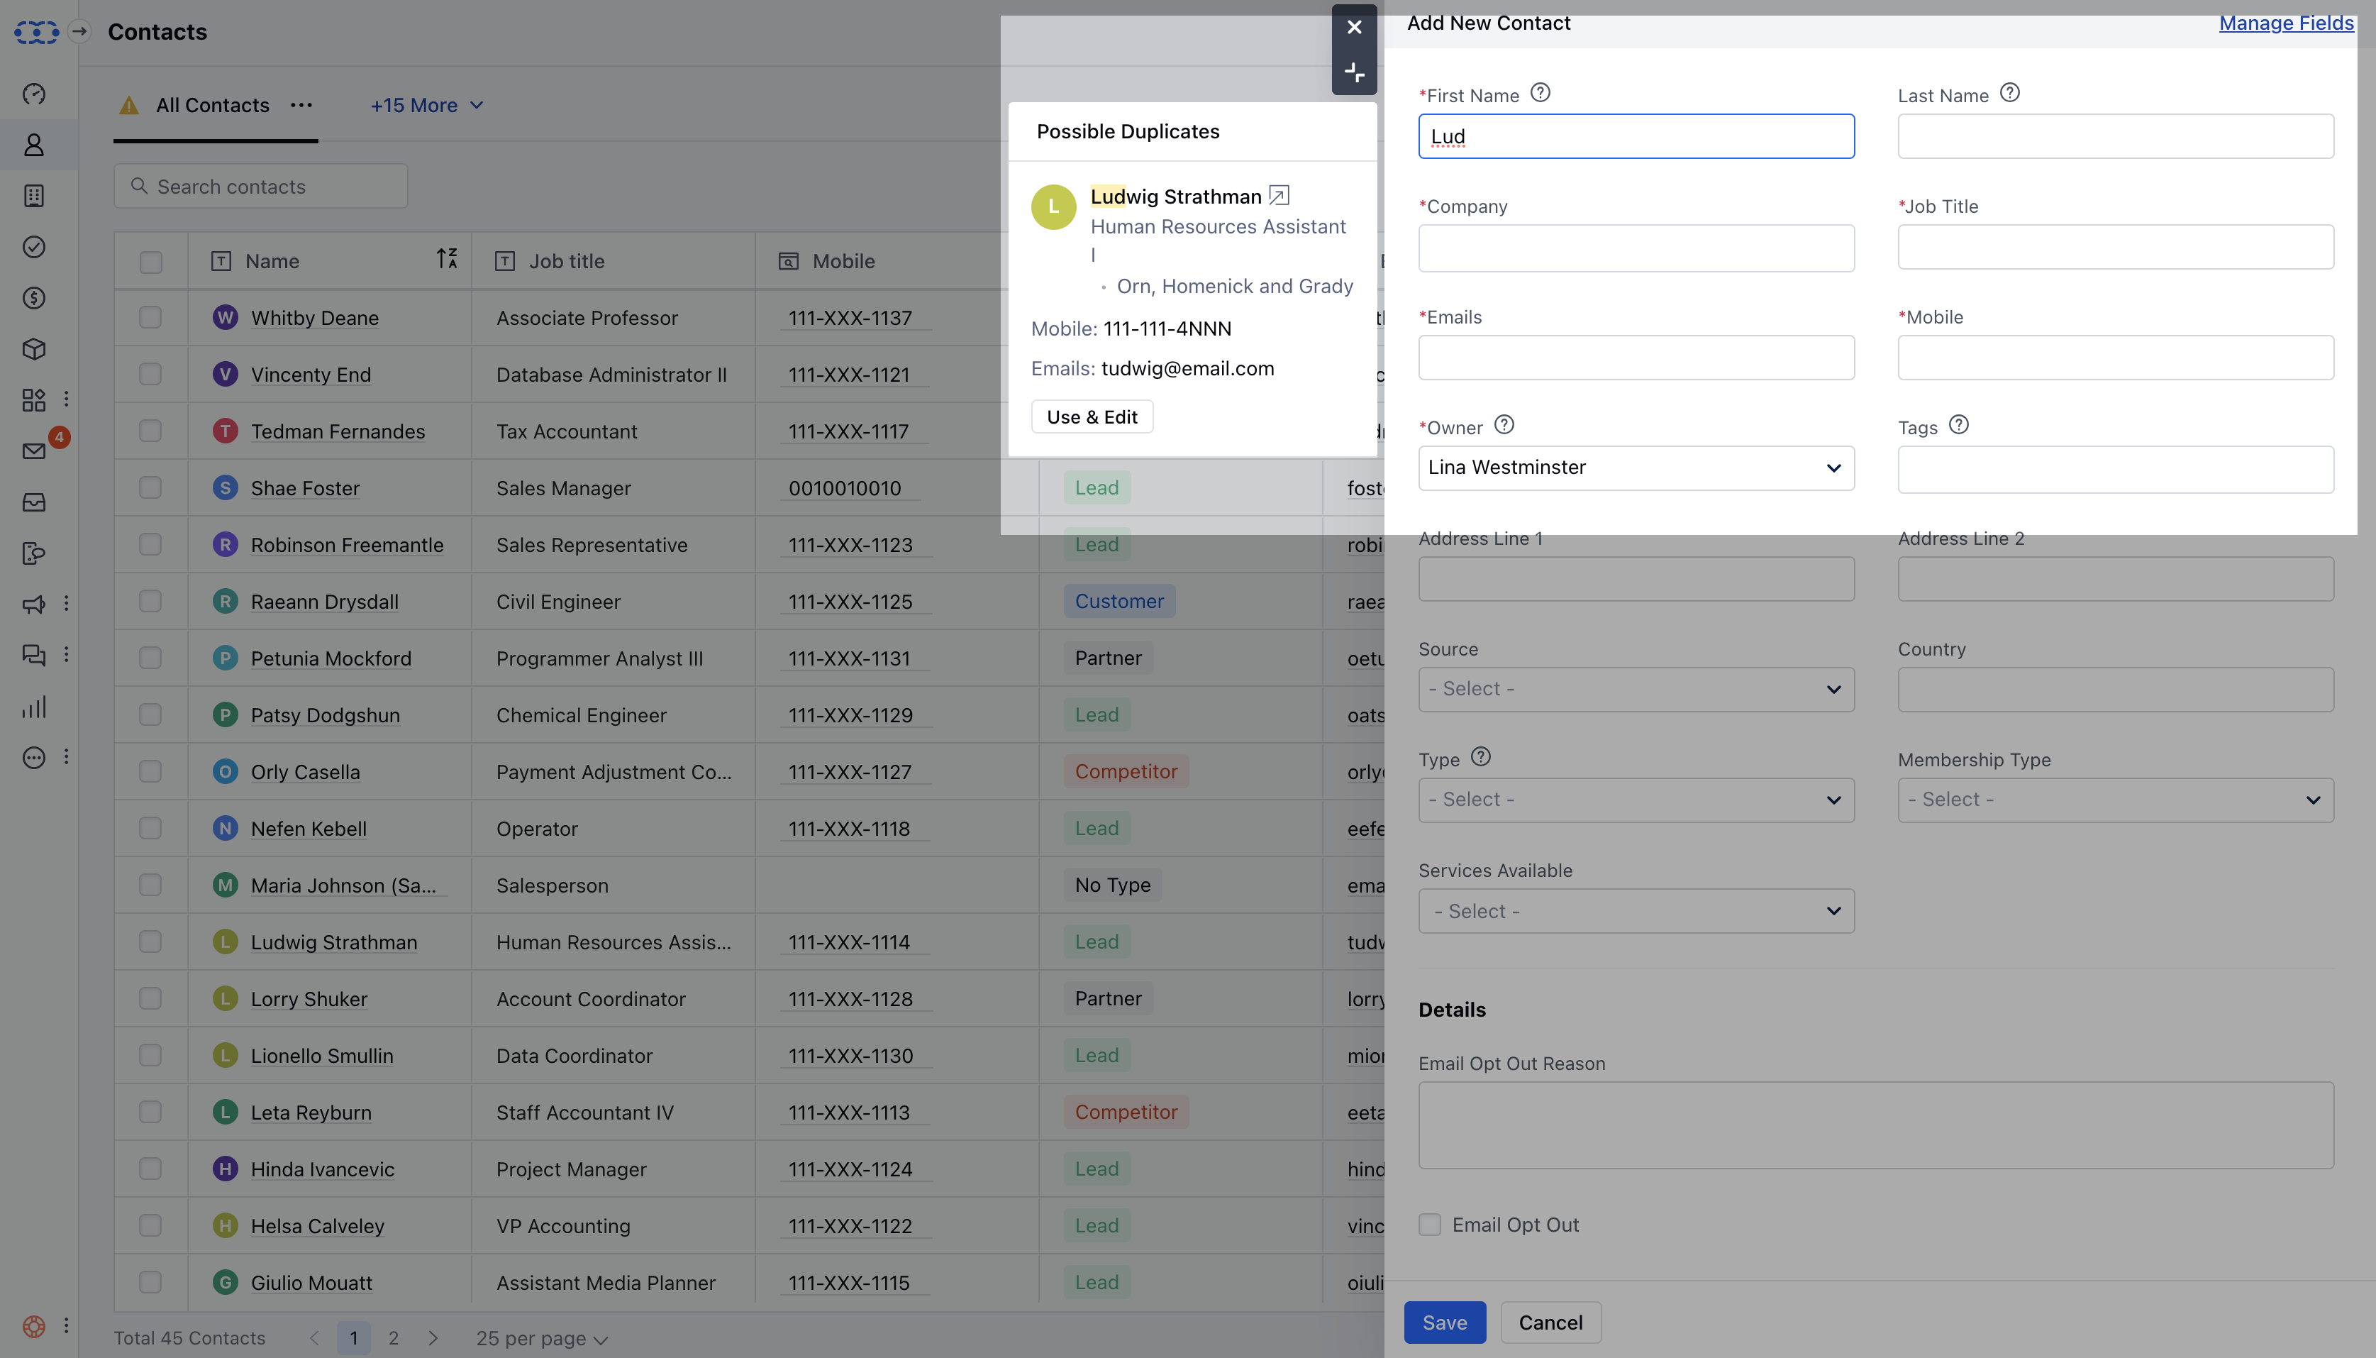Open the reports bar chart sidebar icon
2376x1358 pixels.
coord(35,707)
